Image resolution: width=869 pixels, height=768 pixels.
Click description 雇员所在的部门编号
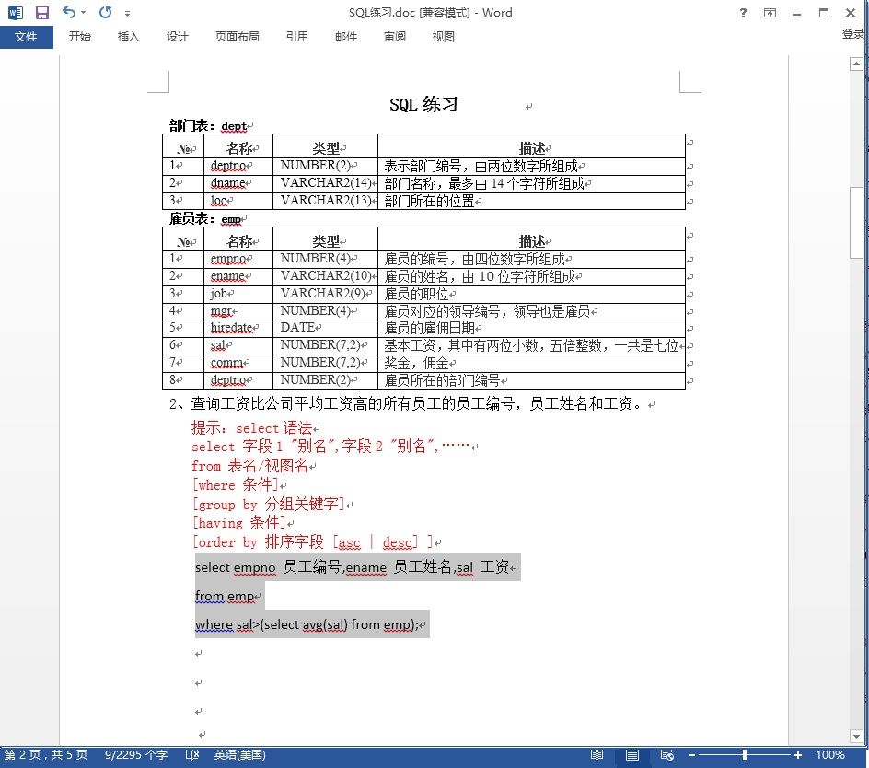click(x=442, y=380)
